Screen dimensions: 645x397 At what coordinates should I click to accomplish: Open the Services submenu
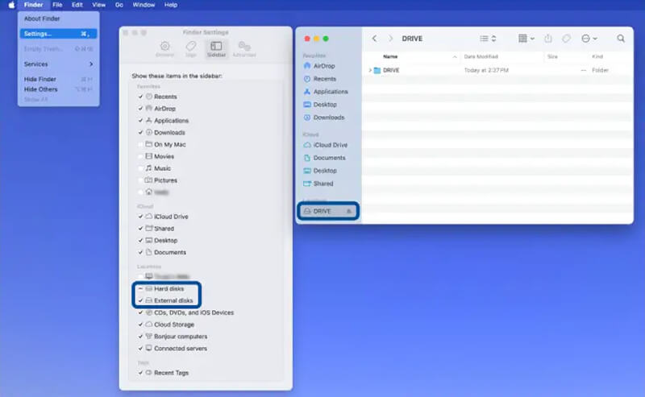pyautogui.click(x=58, y=64)
